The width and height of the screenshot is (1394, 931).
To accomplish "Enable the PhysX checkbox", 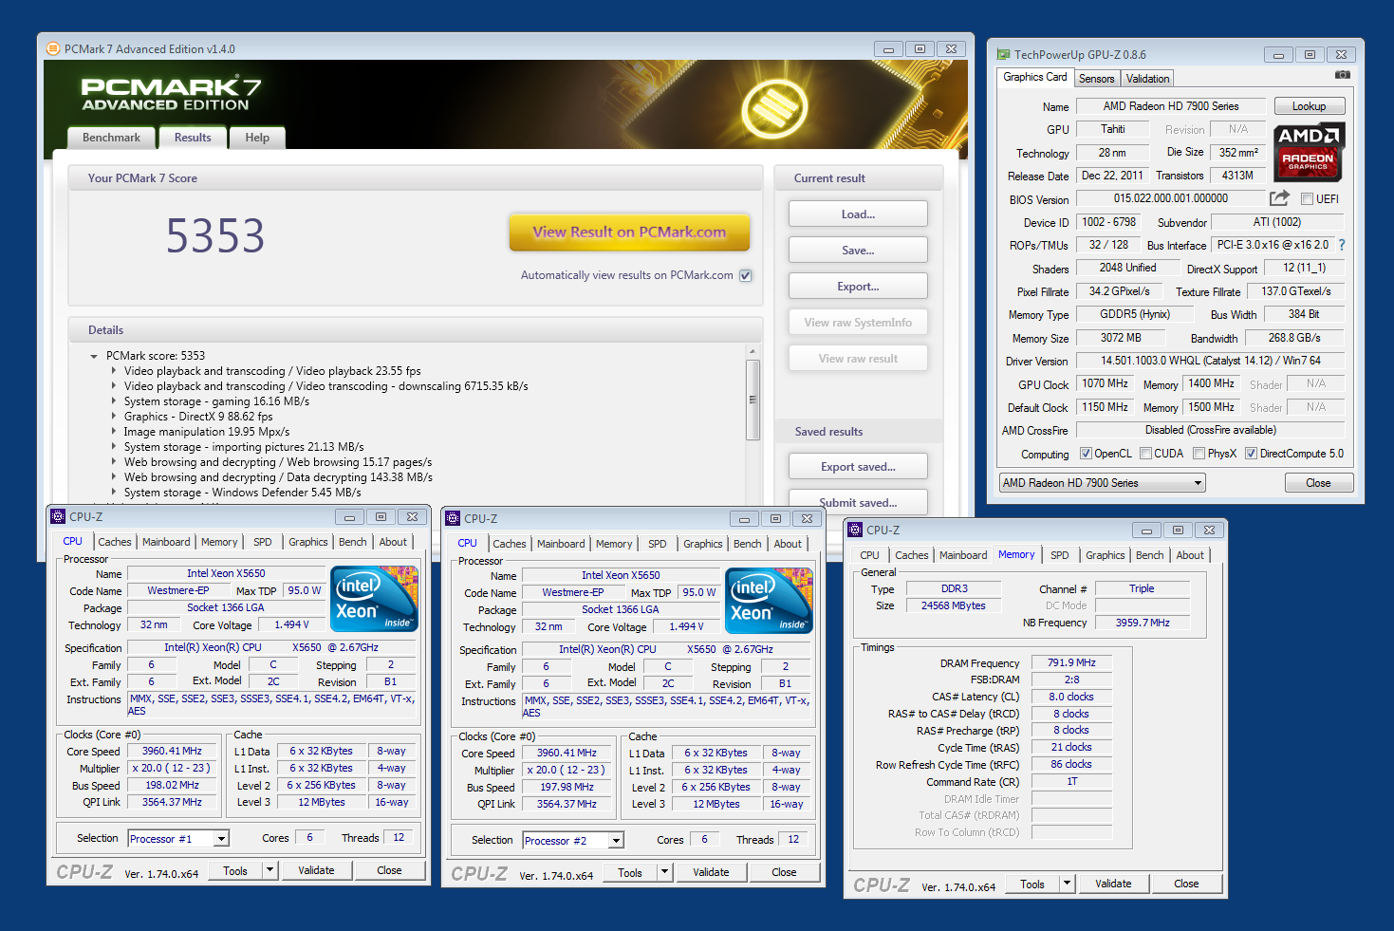I will [1199, 454].
